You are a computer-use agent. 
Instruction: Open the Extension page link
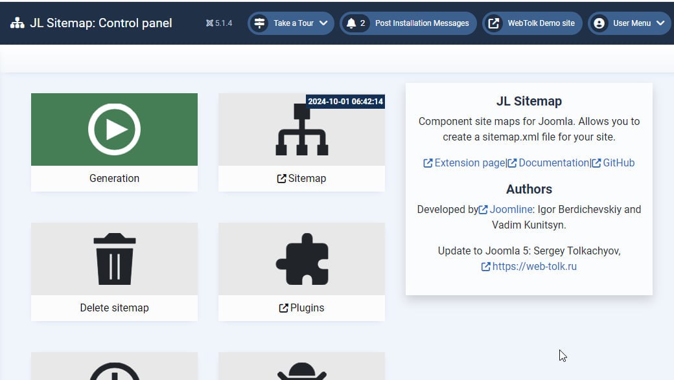(464, 162)
